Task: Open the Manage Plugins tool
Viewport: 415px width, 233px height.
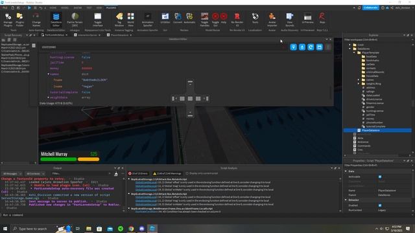Action: [8, 19]
